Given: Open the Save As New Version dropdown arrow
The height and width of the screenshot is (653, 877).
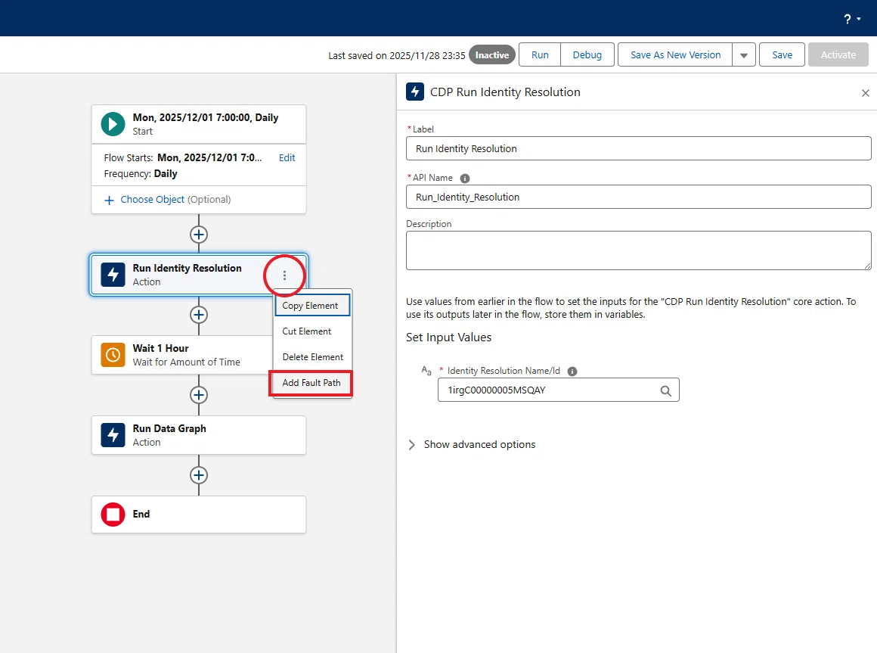Looking at the screenshot, I should pyautogui.click(x=744, y=54).
